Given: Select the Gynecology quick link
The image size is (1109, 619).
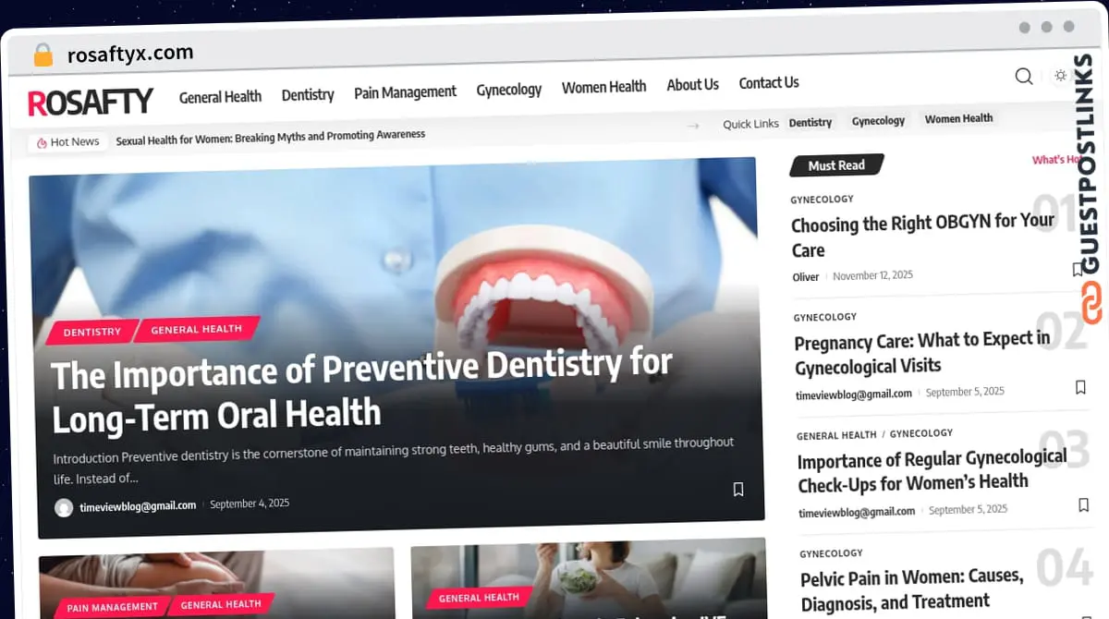Looking at the screenshot, I should (x=877, y=121).
